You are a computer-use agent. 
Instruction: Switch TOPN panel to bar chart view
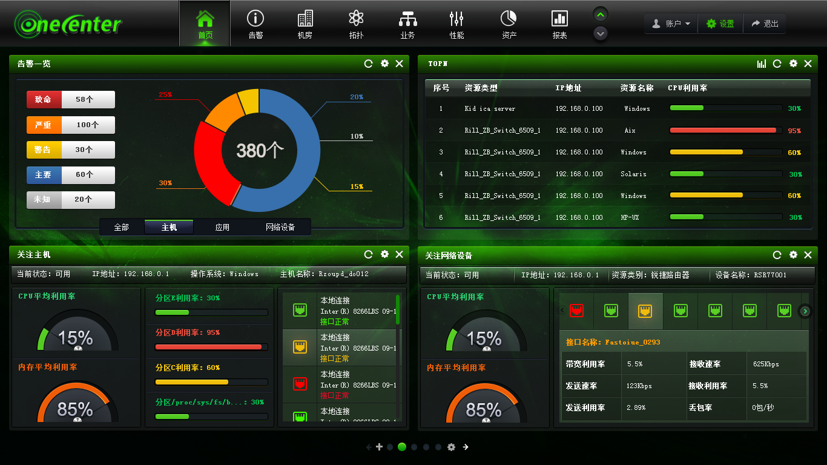click(x=762, y=64)
